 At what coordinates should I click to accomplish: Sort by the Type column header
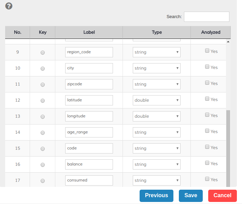point(157,32)
